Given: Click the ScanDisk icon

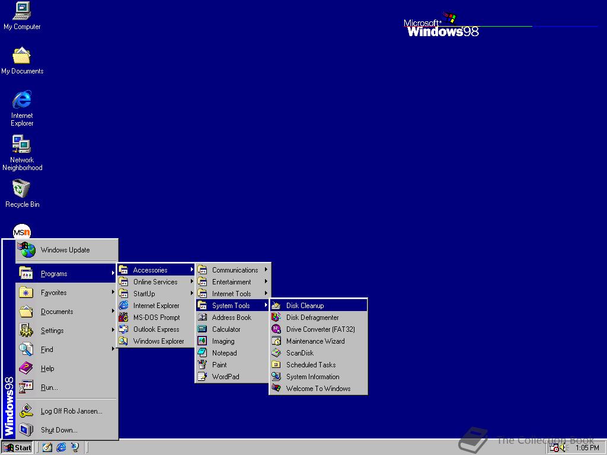Looking at the screenshot, I should (276, 353).
